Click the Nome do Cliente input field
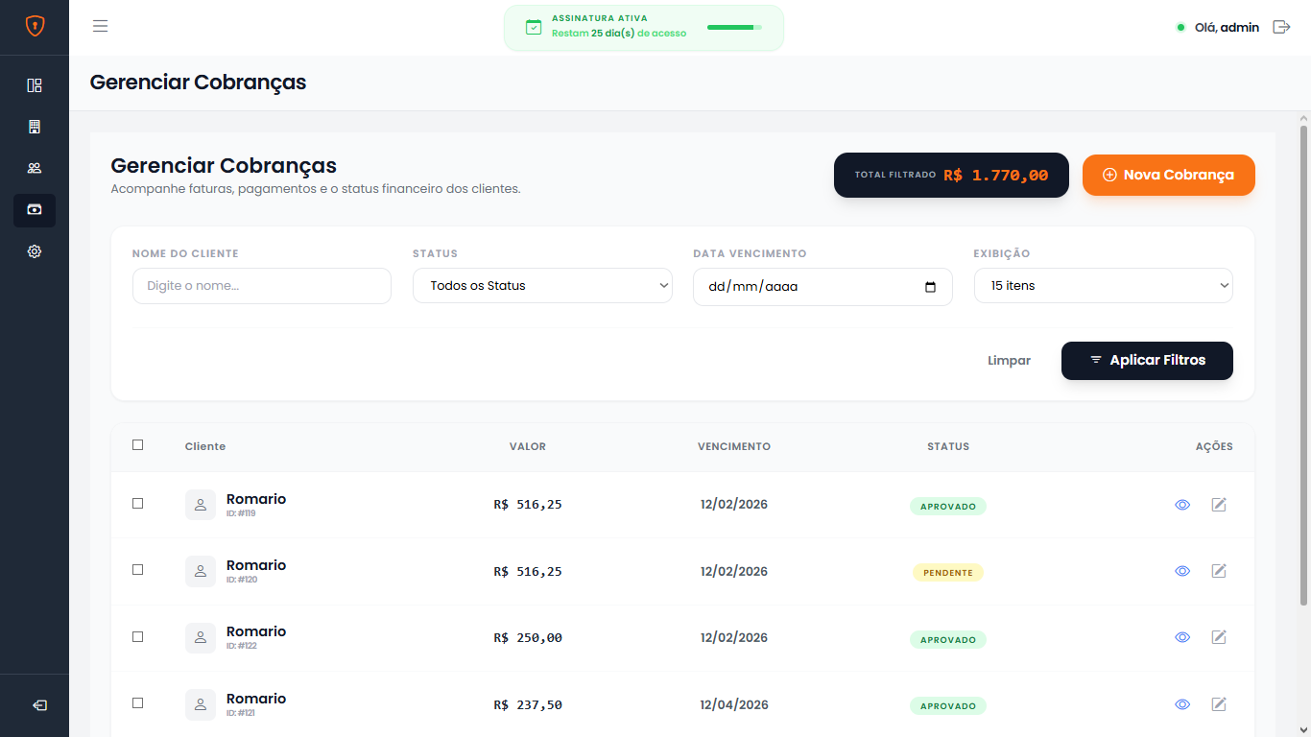1311x737 pixels. pyautogui.click(x=262, y=286)
